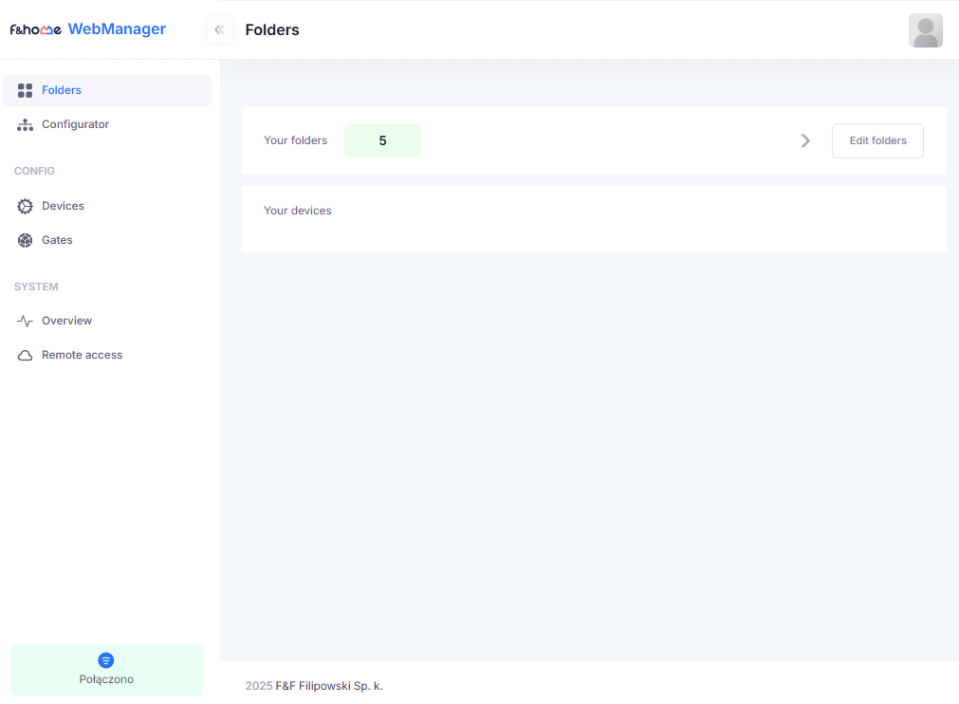Click the blue connection status icon
Viewport: 959px width, 704px height.
106,660
